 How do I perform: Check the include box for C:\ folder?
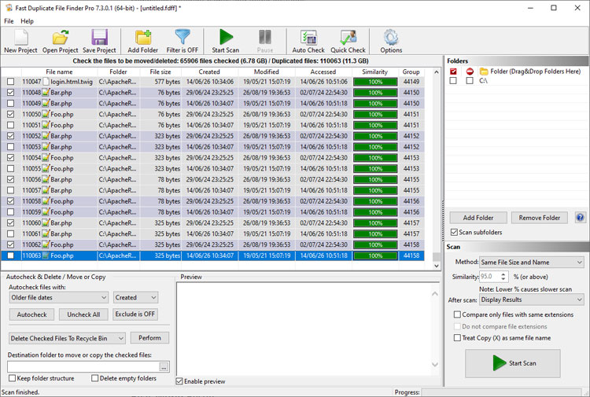click(x=453, y=80)
